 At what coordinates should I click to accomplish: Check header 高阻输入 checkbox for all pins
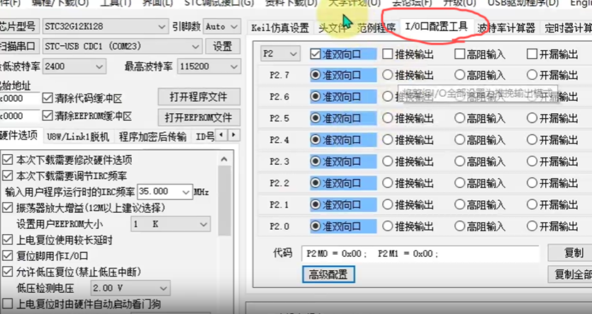[460, 54]
